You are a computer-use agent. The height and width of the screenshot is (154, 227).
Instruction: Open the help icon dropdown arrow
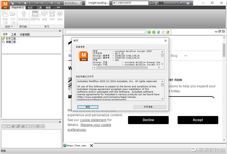(192, 3)
